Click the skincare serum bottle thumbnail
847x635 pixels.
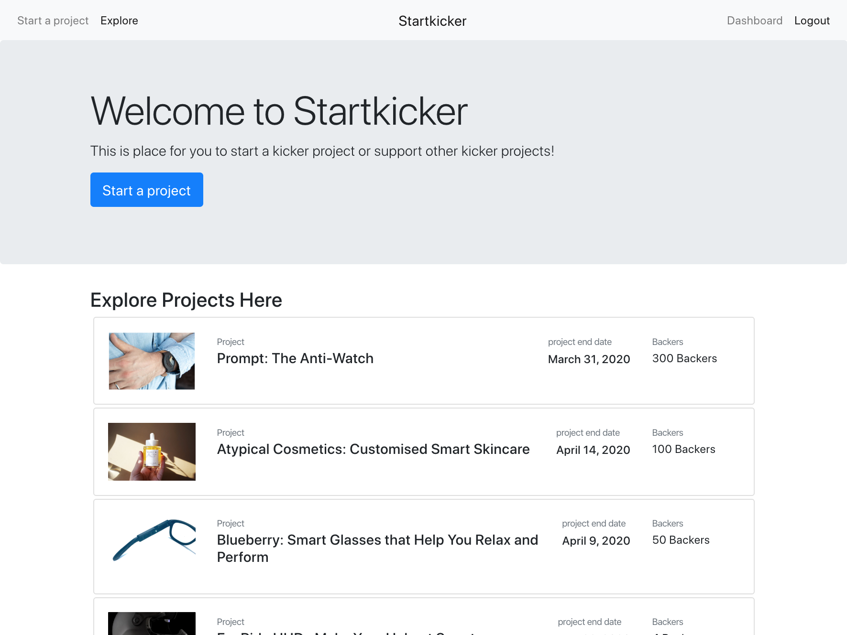(152, 452)
